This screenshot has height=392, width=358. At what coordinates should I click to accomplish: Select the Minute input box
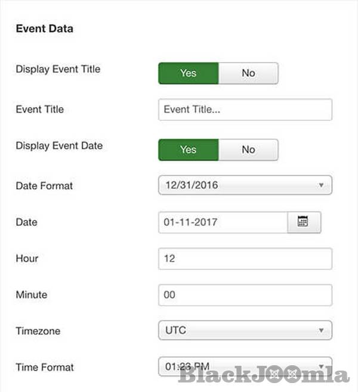245,295
